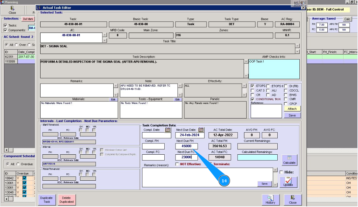
Task: Select All radio in AC Sched panel
Action: point(7,45)
